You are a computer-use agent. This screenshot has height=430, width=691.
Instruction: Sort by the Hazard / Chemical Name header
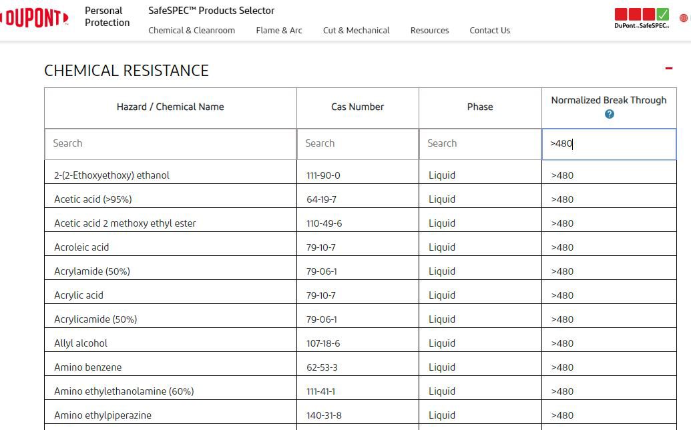point(170,107)
